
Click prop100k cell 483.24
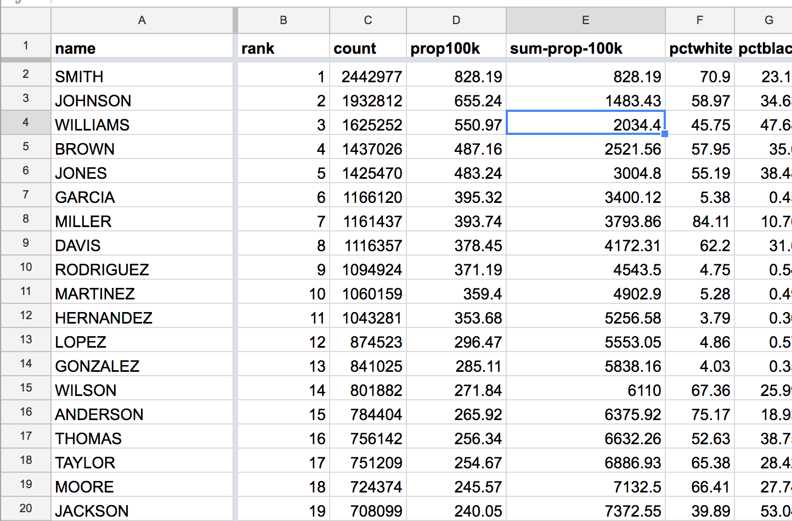(456, 171)
